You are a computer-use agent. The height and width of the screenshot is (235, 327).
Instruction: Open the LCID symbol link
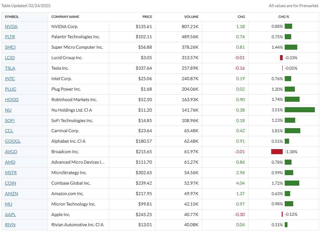pos(9,57)
